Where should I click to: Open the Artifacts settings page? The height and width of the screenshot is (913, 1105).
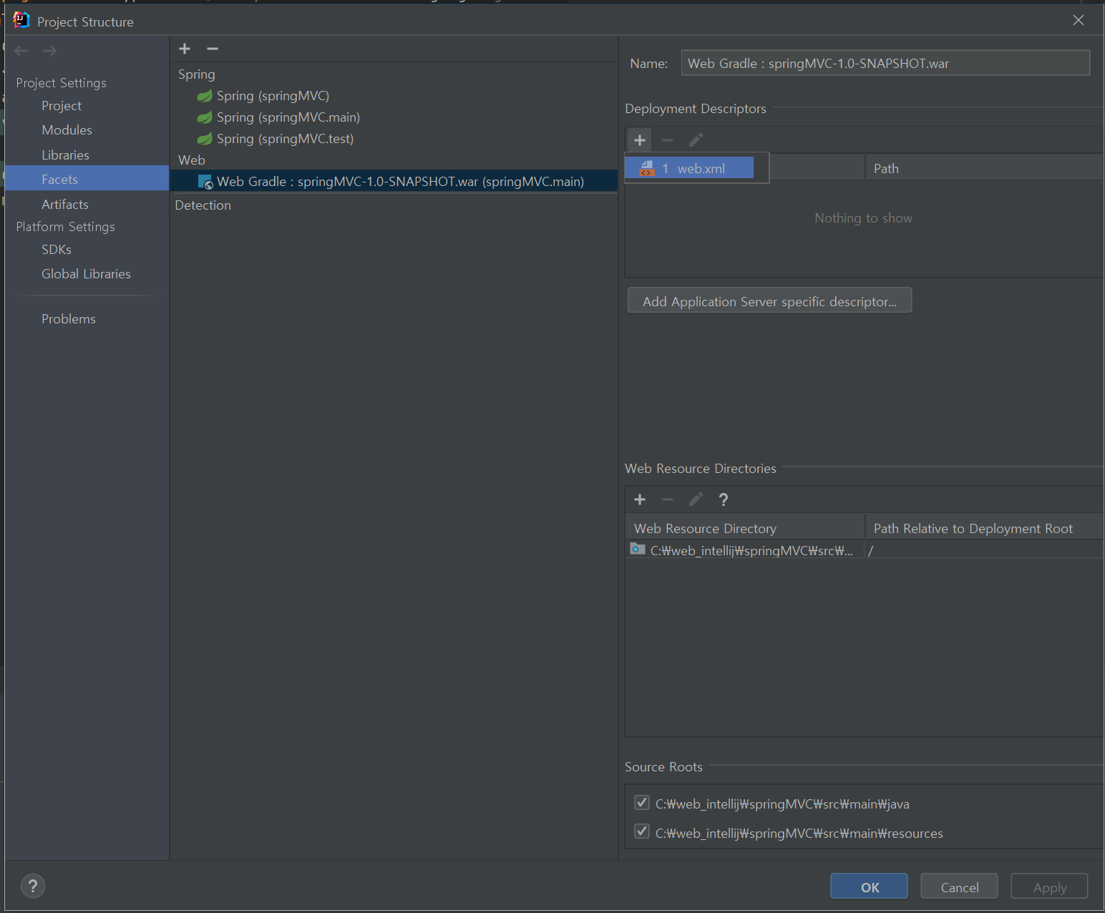point(65,205)
